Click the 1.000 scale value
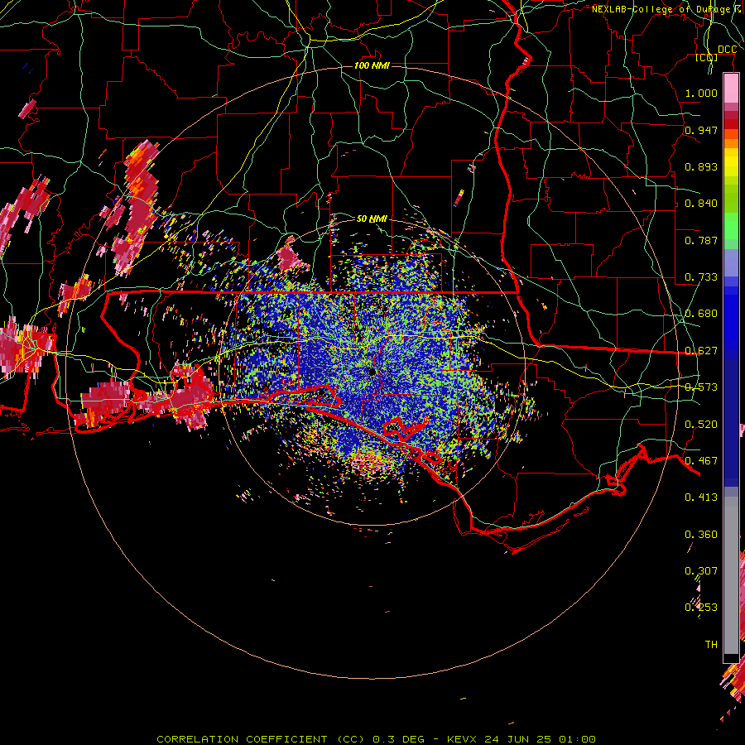 coord(701,93)
